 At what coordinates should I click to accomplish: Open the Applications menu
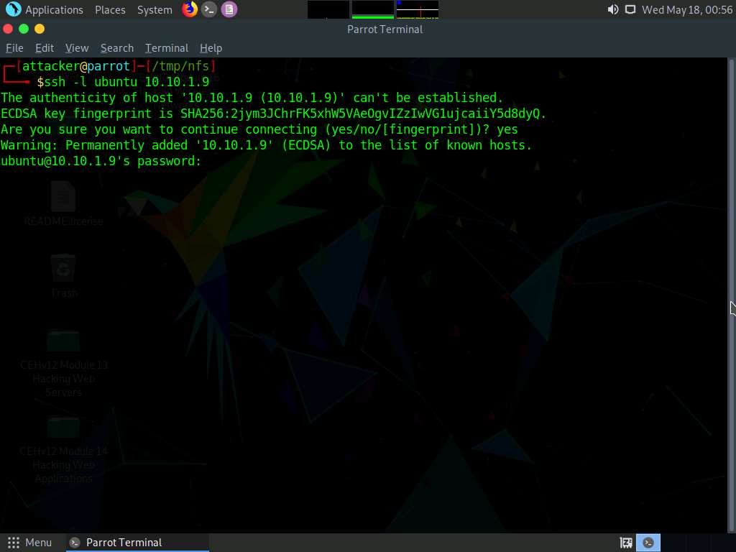pyautogui.click(x=54, y=10)
